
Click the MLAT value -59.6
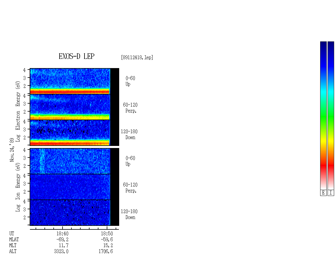(x=107, y=239)
